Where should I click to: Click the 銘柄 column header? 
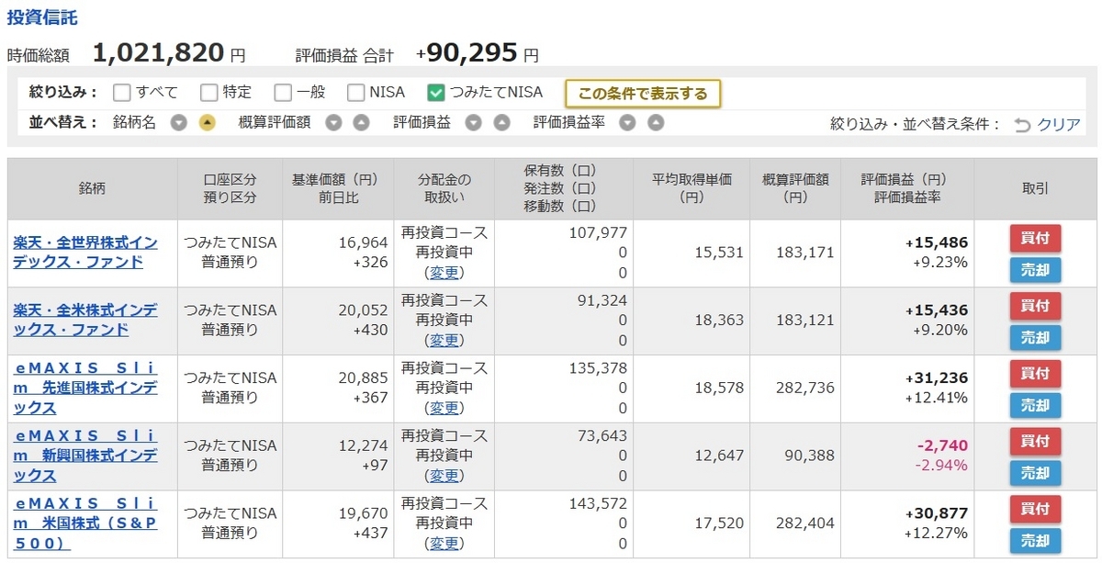92,188
